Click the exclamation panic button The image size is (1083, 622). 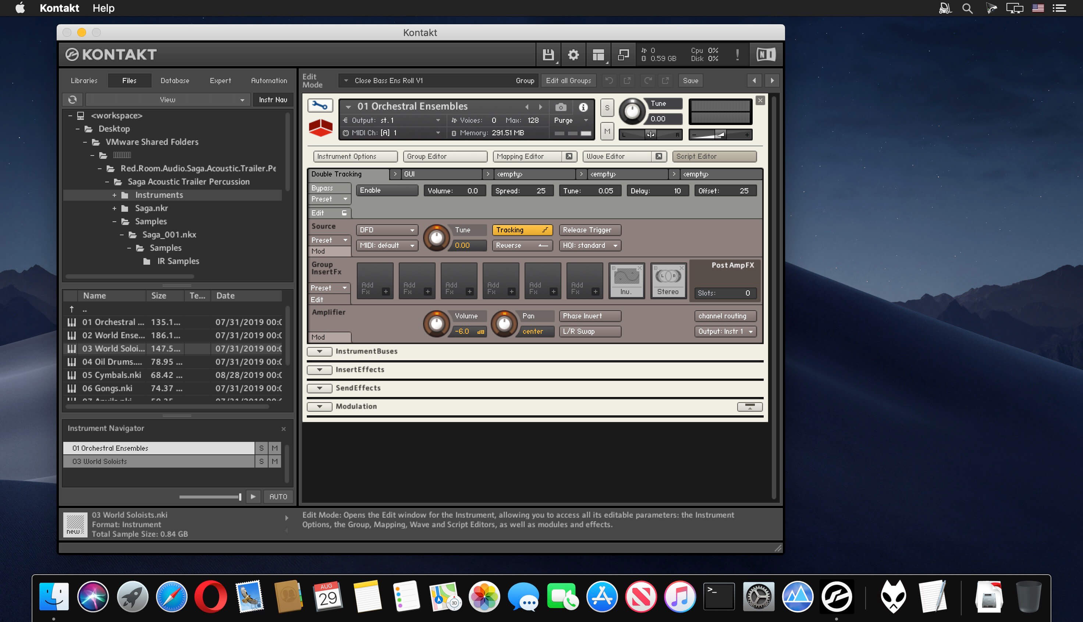coord(737,55)
